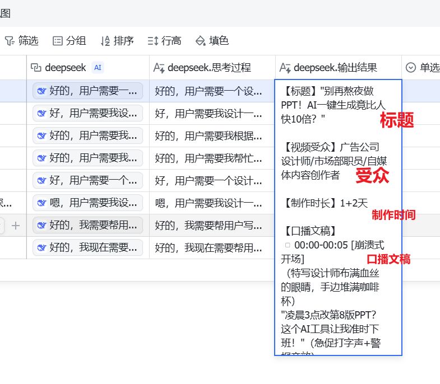Open the 筛选 filter tool
Viewport: 440px width, 384px height.
[x=22, y=41]
